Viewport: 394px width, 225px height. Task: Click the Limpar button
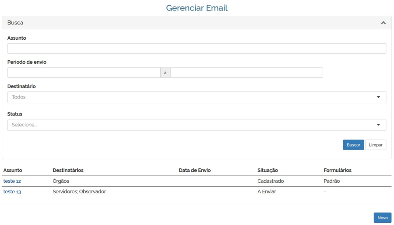tap(376, 145)
